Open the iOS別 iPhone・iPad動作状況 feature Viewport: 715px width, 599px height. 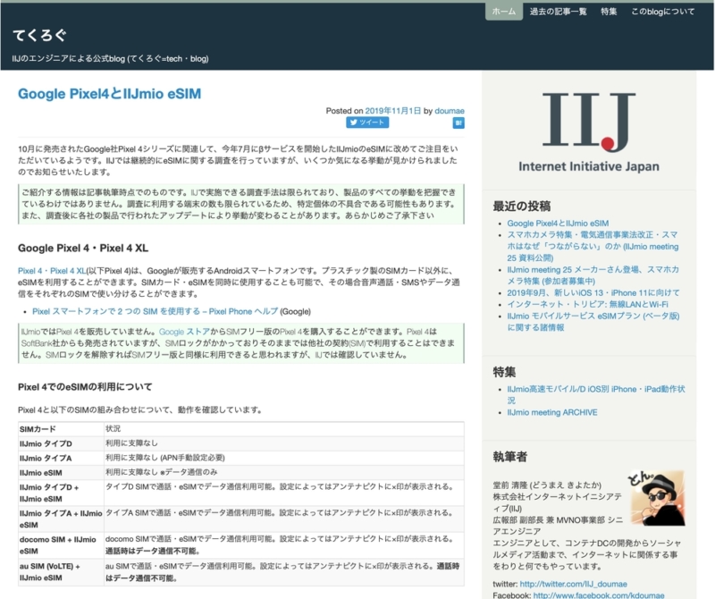(x=596, y=394)
